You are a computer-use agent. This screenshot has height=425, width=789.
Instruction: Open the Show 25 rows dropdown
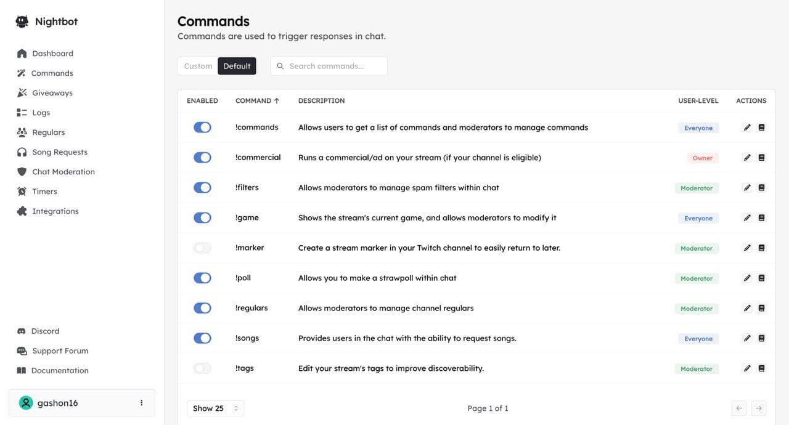click(215, 408)
